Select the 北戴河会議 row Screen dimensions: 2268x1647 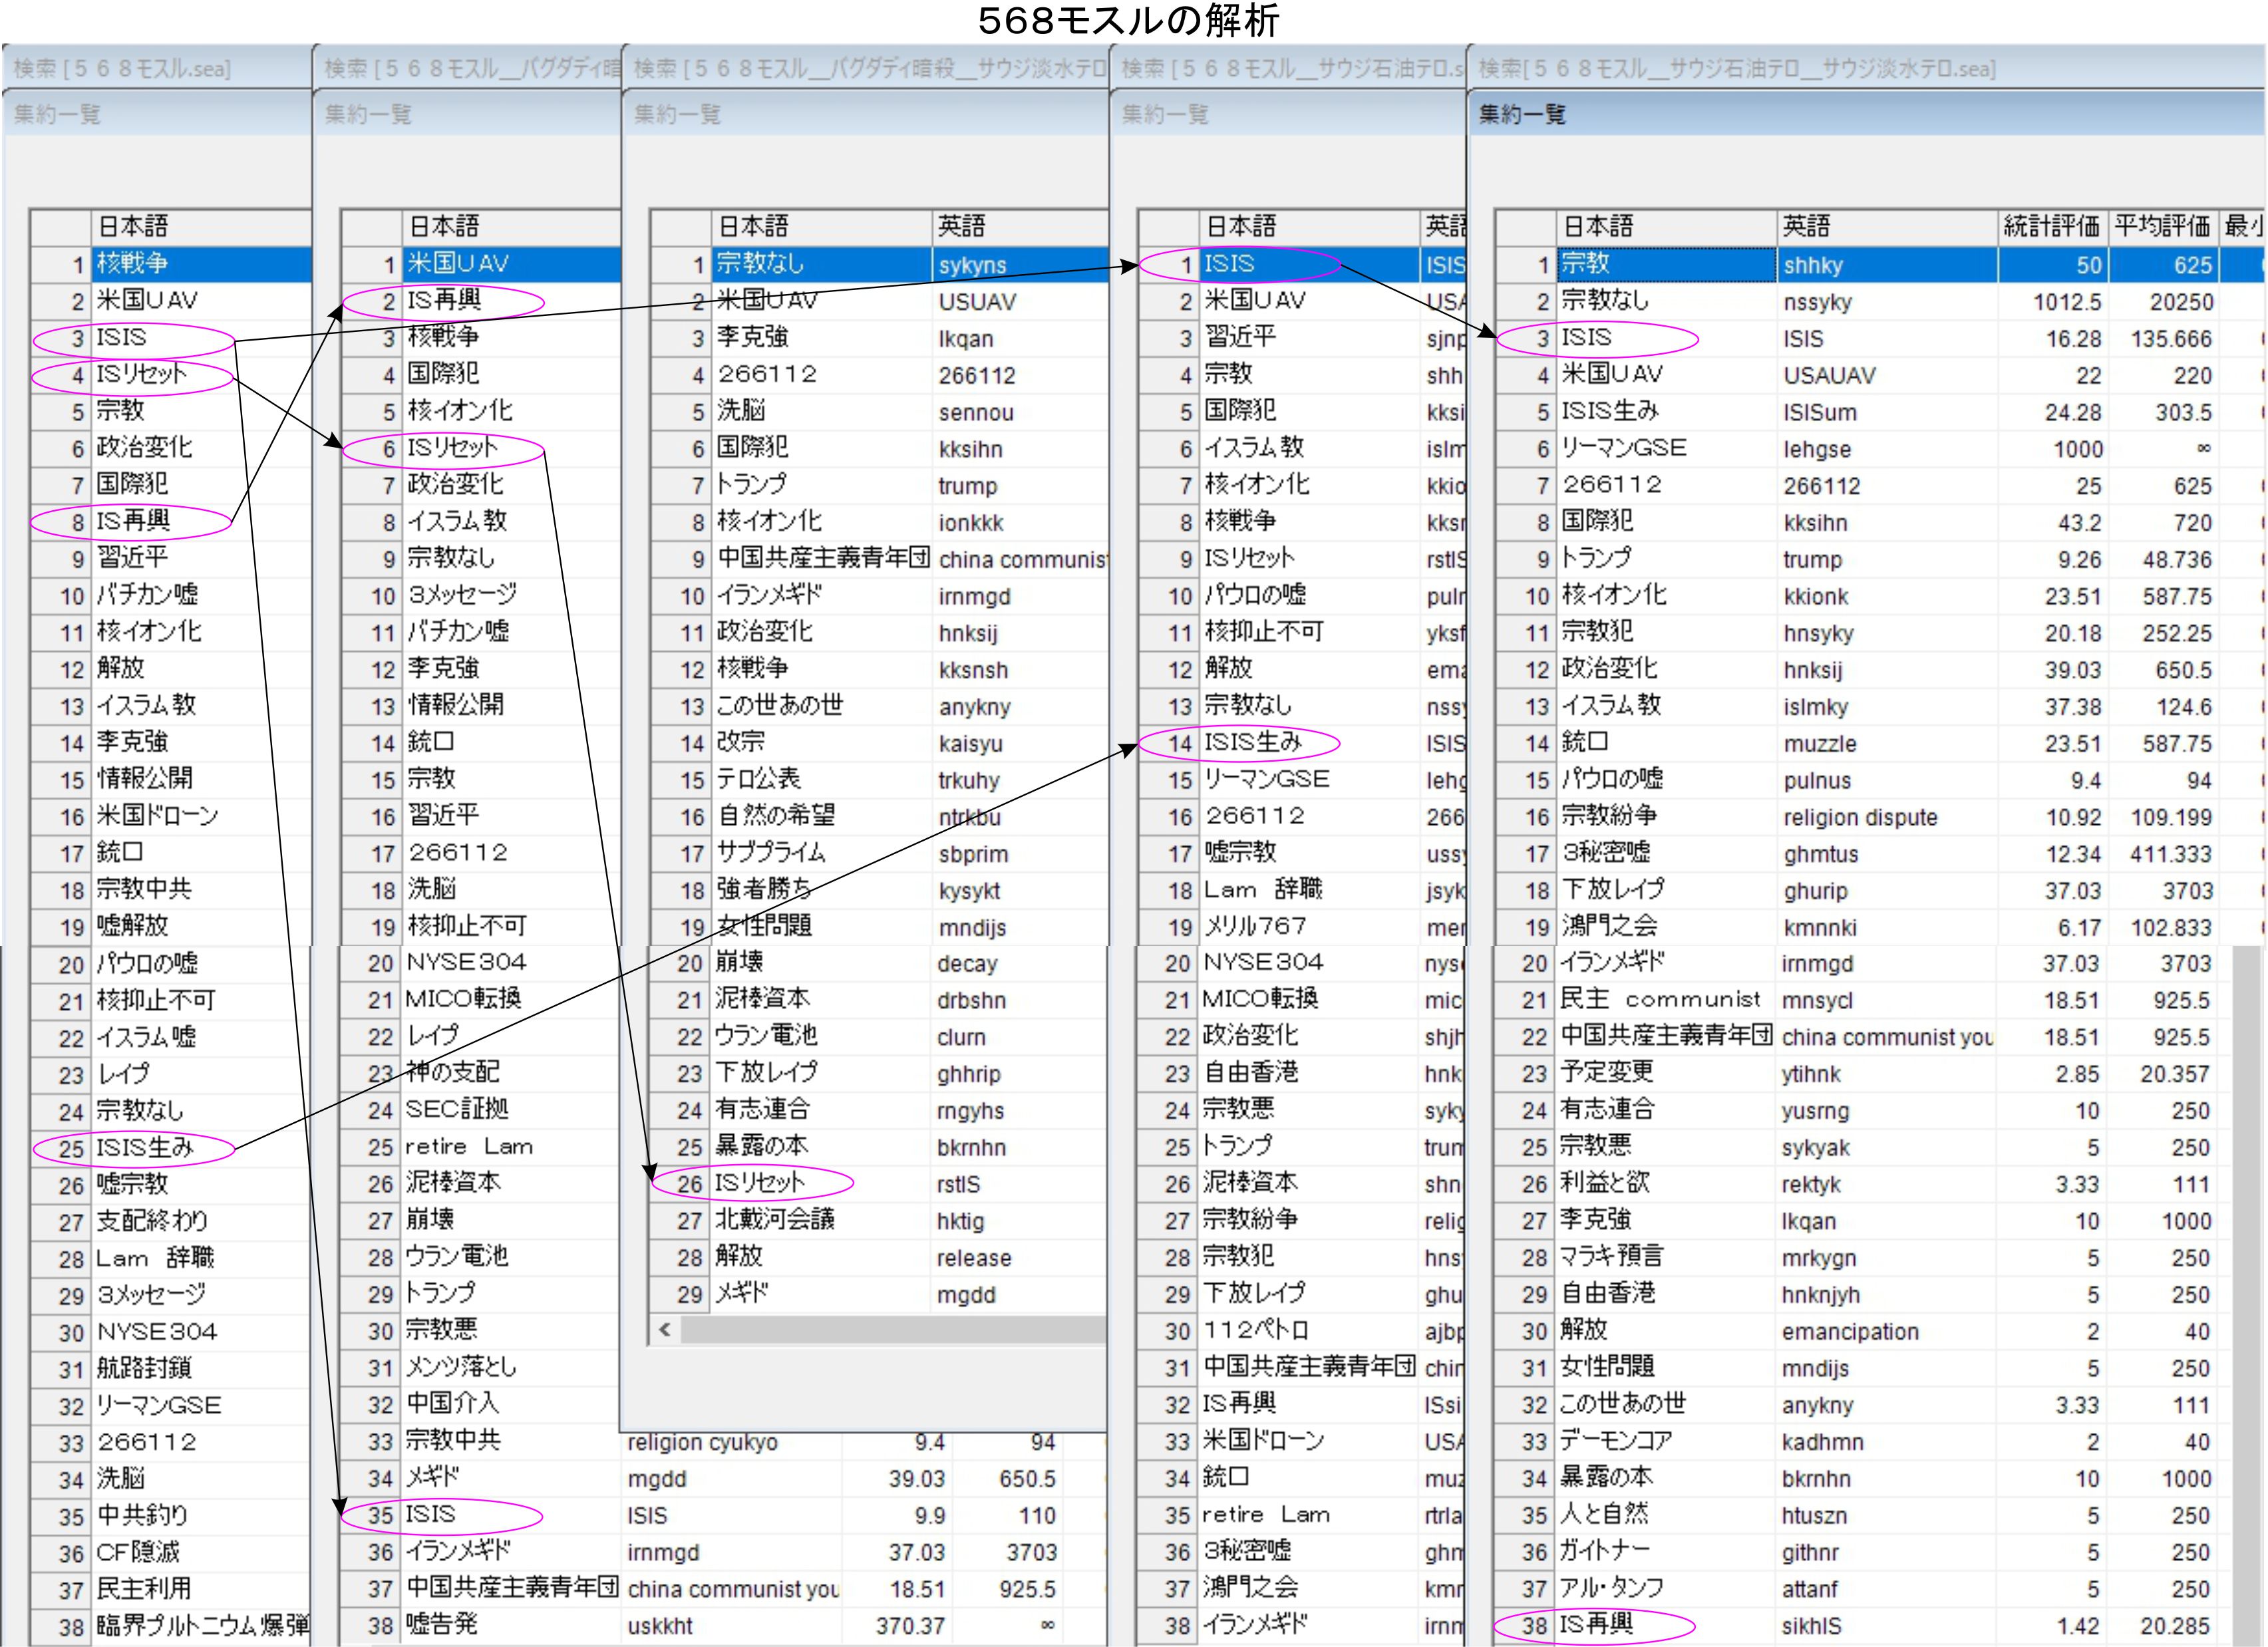coord(775,1220)
